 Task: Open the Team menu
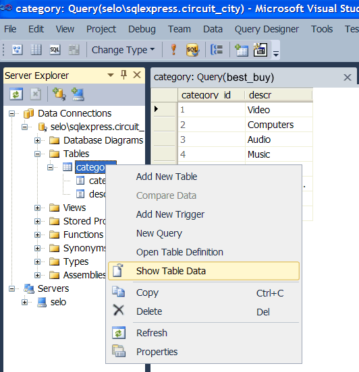pos(179,29)
